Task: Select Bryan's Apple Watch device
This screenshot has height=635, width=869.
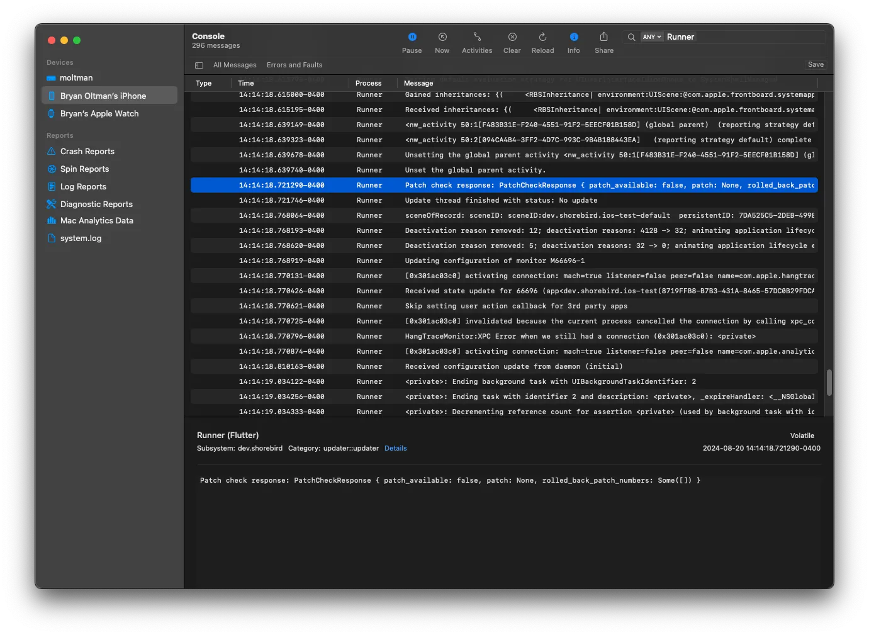Action: pos(109,113)
